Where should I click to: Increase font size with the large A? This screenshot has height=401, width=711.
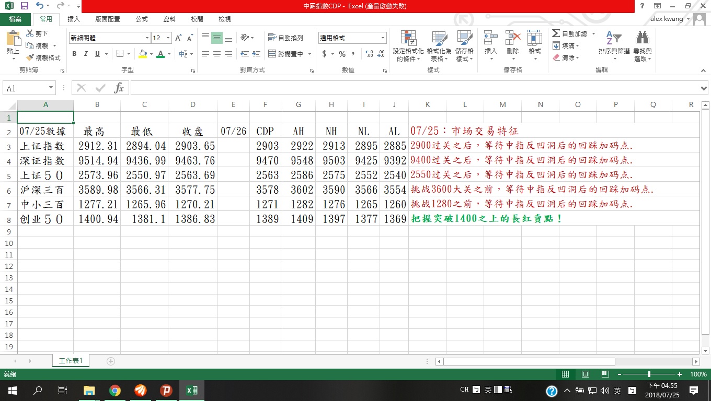coord(178,38)
